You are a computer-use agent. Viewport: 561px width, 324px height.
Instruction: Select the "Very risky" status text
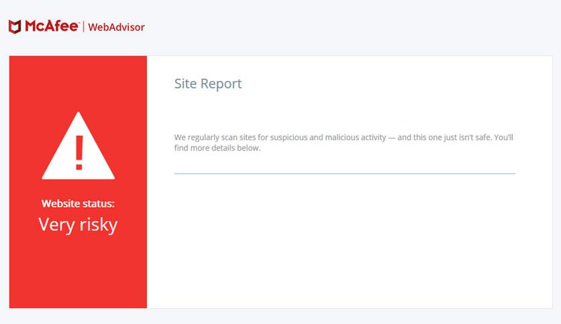[78, 224]
